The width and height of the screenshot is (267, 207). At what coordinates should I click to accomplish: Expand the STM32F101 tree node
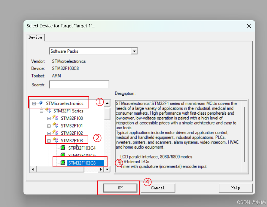click(x=49, y=126)
